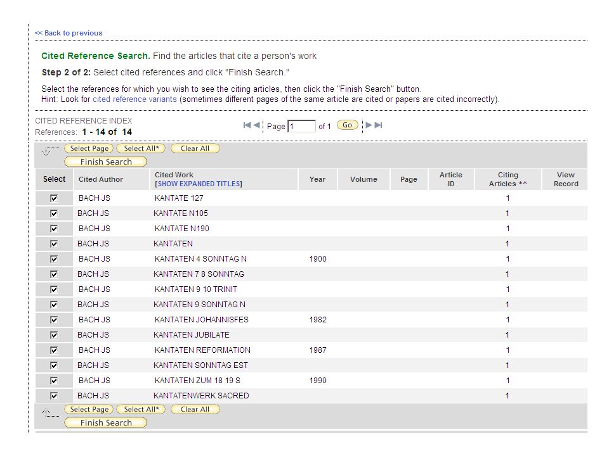Toggle checkbox for KANTATEN JOHANNISFES

pos(53,319)
